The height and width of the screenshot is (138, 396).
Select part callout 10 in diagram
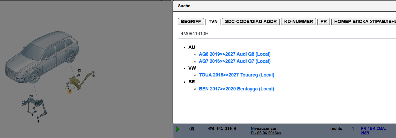point(68,87)
